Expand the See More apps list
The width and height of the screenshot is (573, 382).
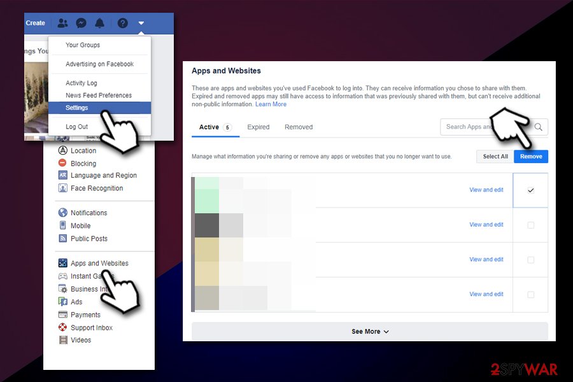(x=370, y=331)
